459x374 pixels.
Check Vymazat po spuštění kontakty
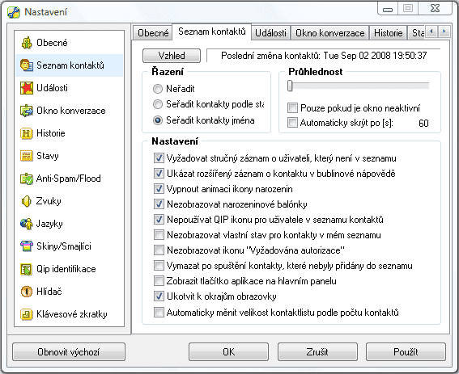pyautogui.click(x=159, y=266)
